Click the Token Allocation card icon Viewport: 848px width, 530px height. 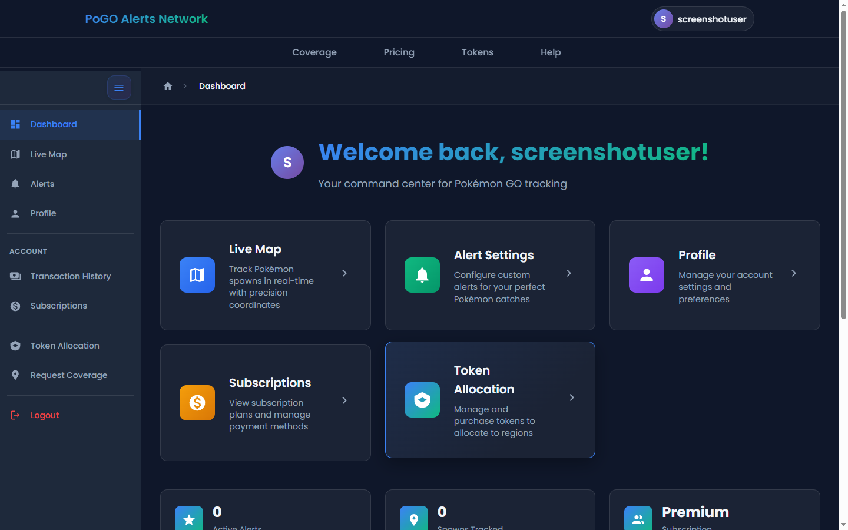coord(422,400)
